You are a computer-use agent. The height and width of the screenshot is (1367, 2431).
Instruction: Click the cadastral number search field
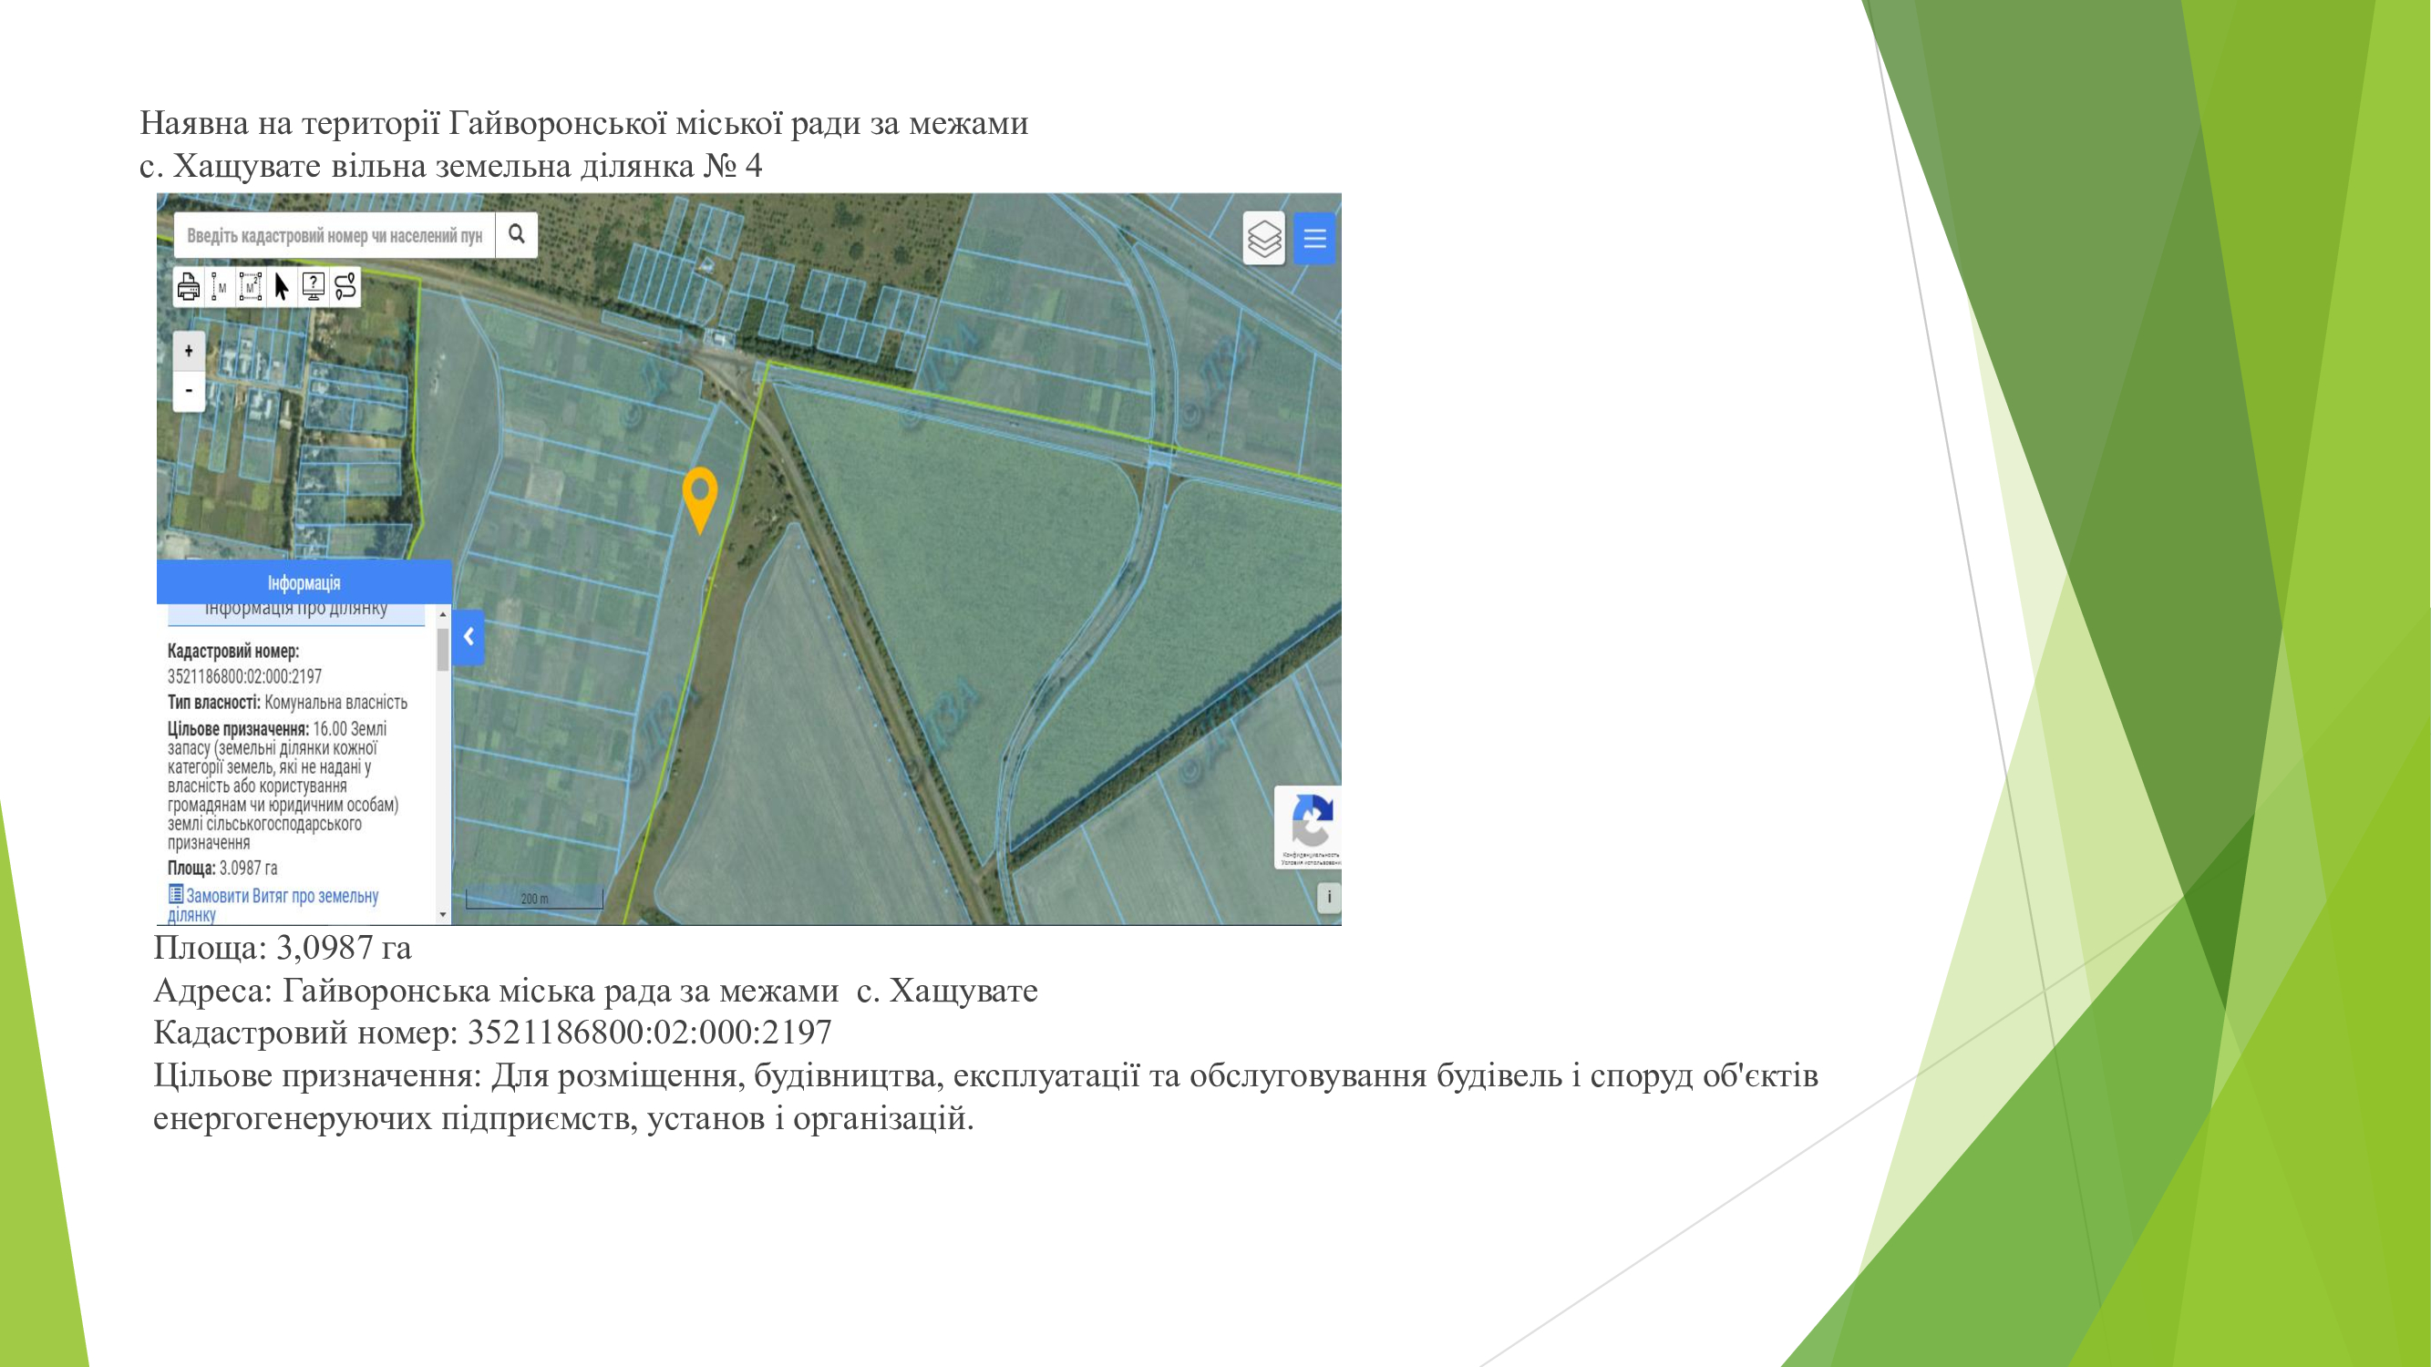335,235
